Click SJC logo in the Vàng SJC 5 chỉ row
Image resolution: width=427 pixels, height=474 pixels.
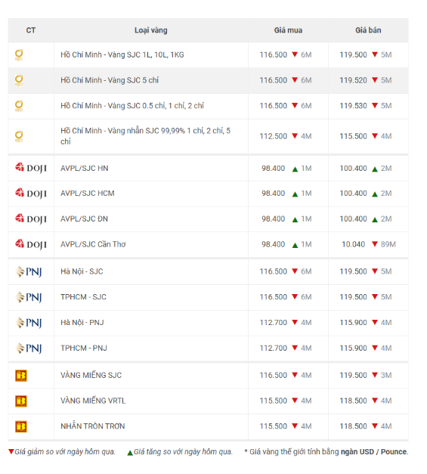coord(19,81)
